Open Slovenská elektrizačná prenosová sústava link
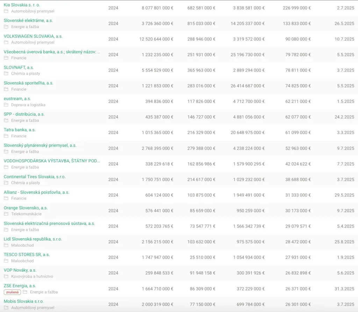 (49, 223)
